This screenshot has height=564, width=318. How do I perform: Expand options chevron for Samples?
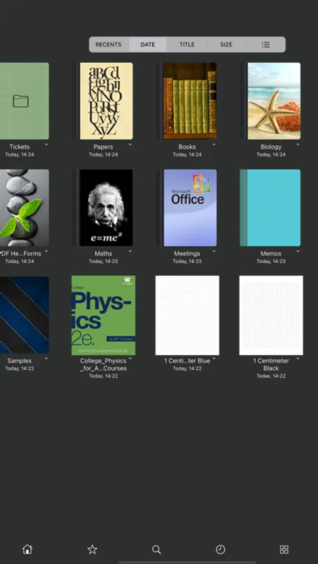[x=46, y=358]
